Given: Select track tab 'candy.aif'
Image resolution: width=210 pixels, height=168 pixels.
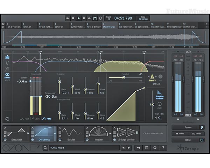Looking at the screenshot, I should pos(62,26).
